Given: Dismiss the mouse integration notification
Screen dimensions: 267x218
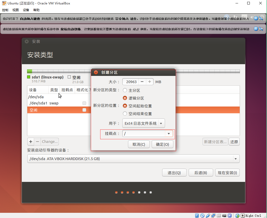Looking at the screenshot, I should click(256, 29).
